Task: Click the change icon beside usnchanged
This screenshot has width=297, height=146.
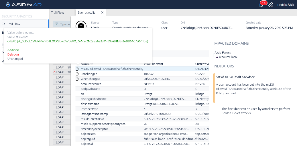Action: 77,74
